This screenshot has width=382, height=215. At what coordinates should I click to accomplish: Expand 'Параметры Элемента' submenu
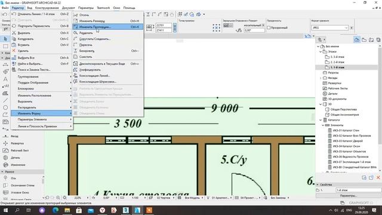click(x=41, y=119)
